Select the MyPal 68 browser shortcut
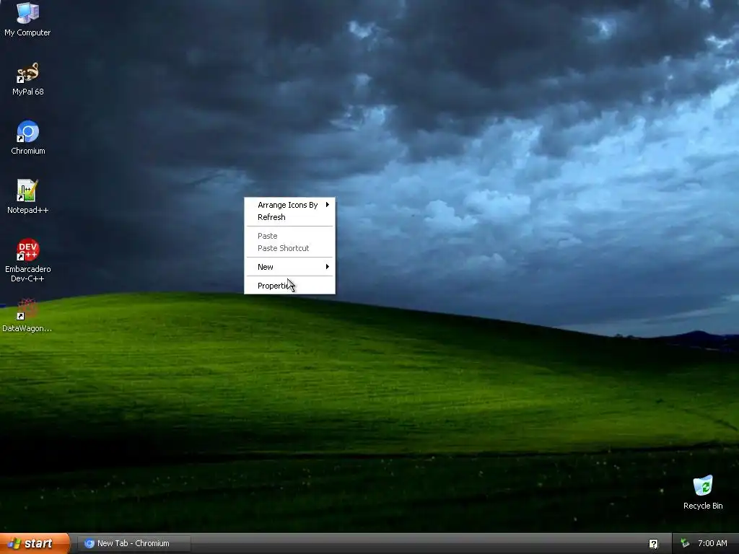The image size is (739, 554). click(x=27, y=79)
